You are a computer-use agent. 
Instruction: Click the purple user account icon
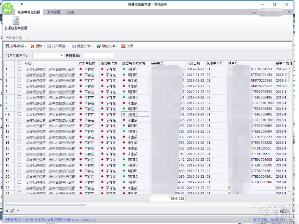[254, 12]
